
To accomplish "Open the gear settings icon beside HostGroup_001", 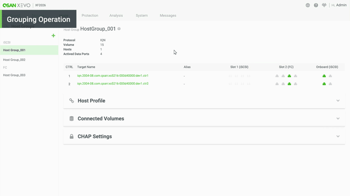I will [119, 29].
